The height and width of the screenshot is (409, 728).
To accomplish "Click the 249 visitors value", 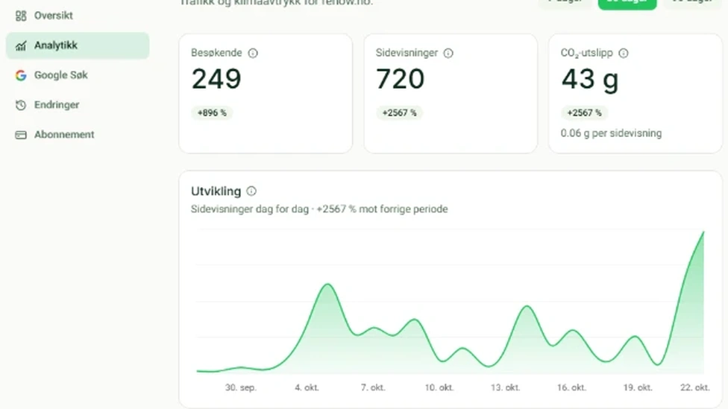I will [216, 79].
